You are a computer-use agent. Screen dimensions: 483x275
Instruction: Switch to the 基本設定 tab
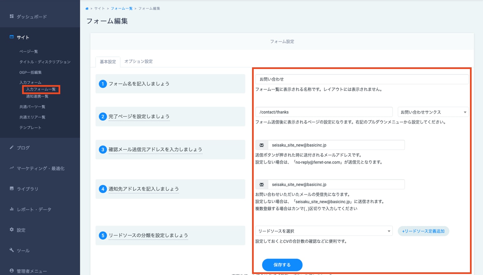click(108, 62)
